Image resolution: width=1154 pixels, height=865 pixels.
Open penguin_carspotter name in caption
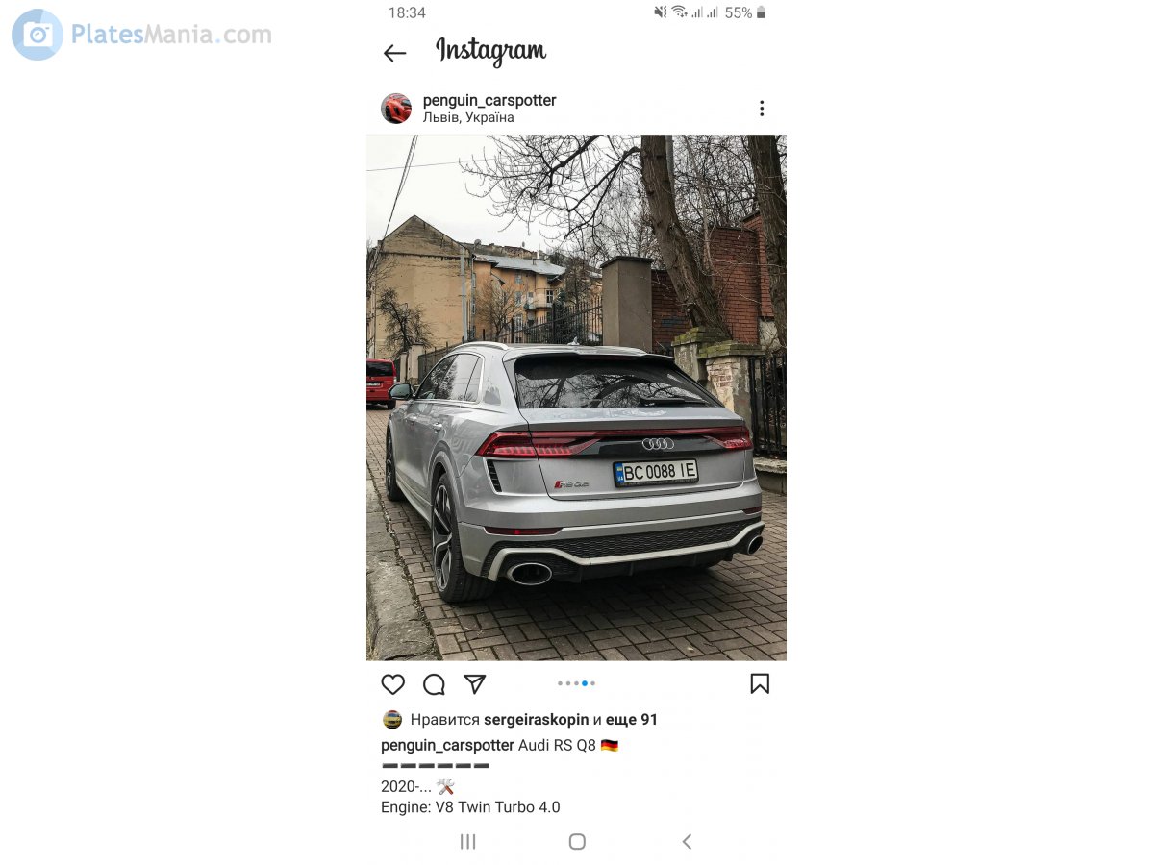(447, 745)
